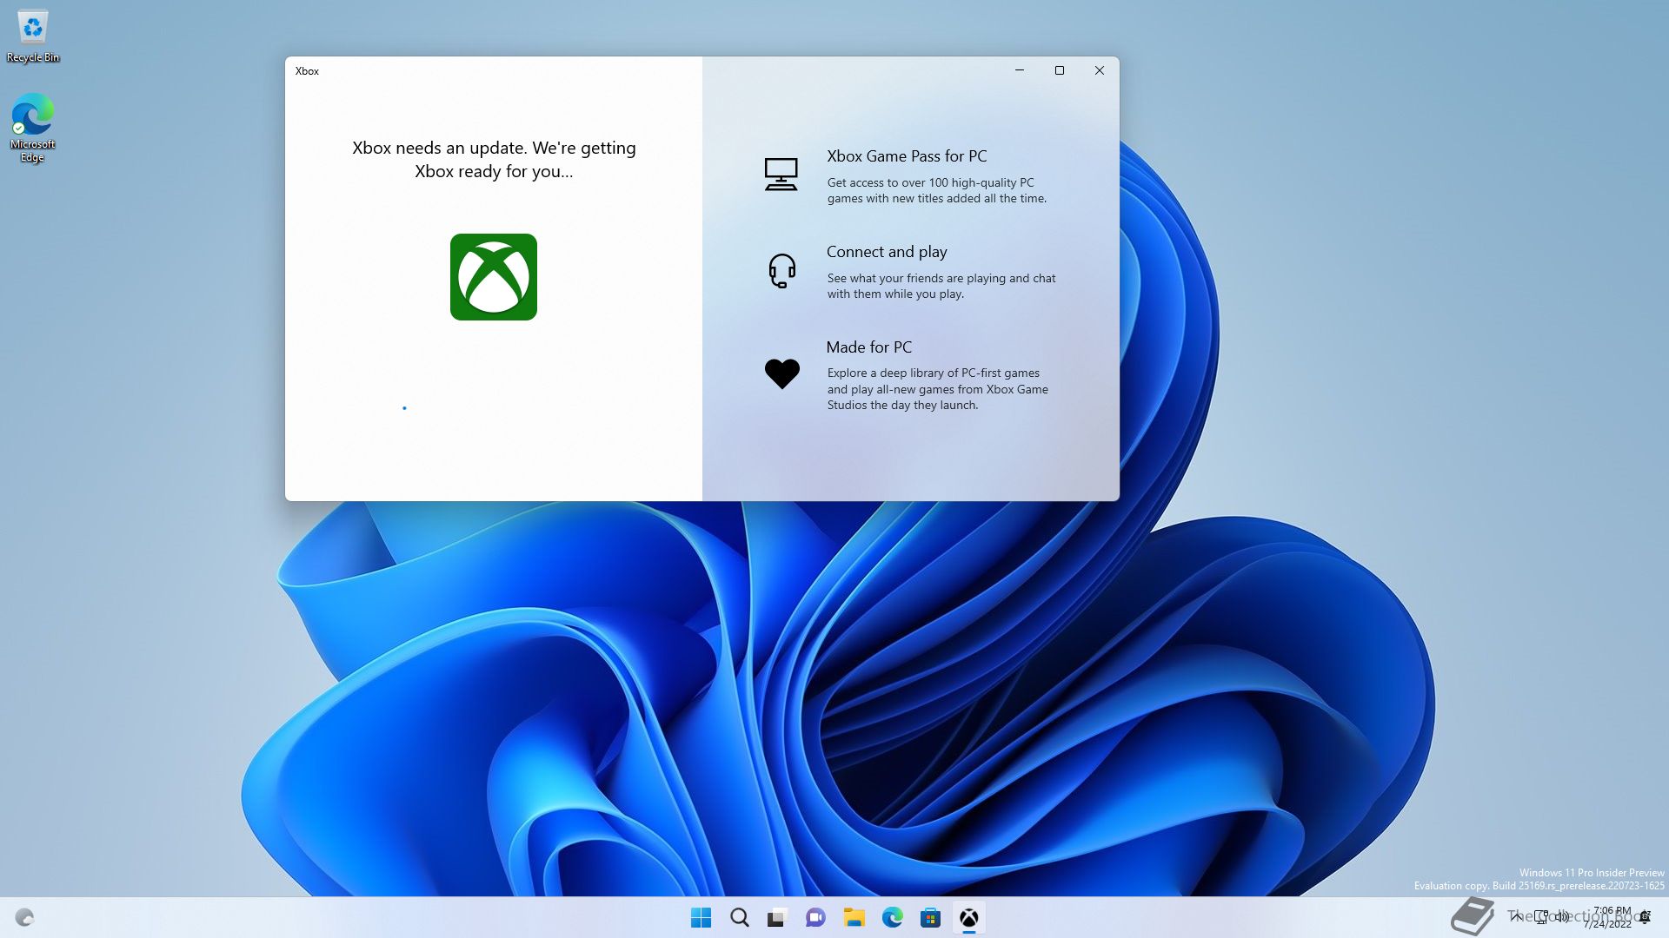Expand the hidden tray icons chevron
The width and height of the screenshot is (1669, 938).
[1517, 916]
